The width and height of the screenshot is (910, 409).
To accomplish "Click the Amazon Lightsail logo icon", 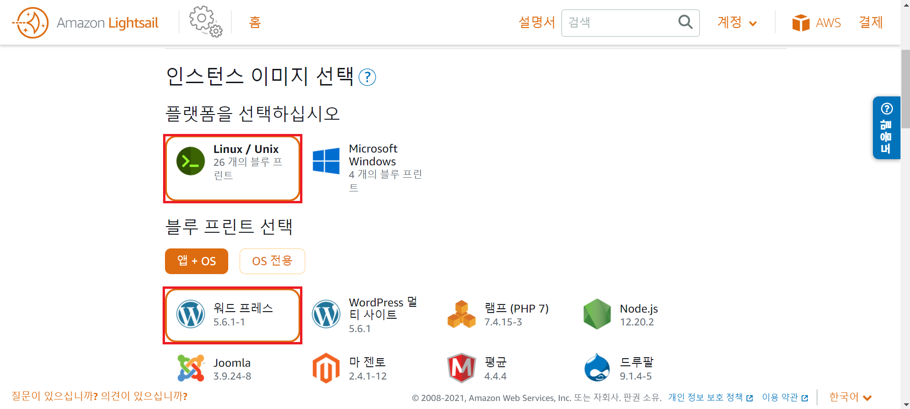I will [30, 23].
